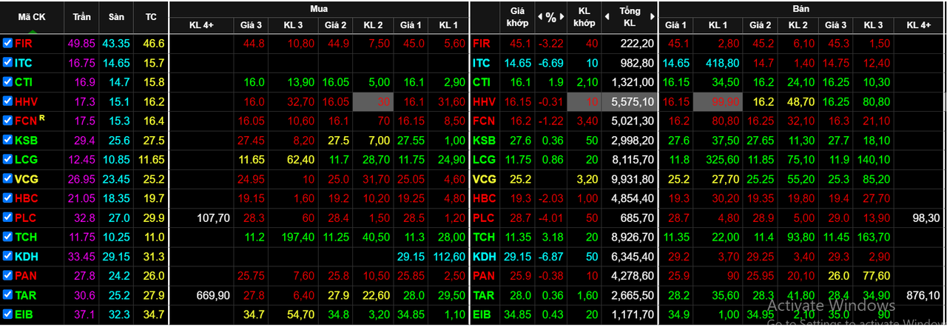
Task: Click TCH total volume 8,926,70
Action: click(x=632, y=237)
